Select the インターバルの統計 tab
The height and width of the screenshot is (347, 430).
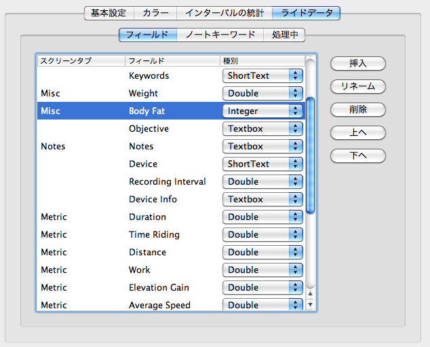(x=224, y=13)
